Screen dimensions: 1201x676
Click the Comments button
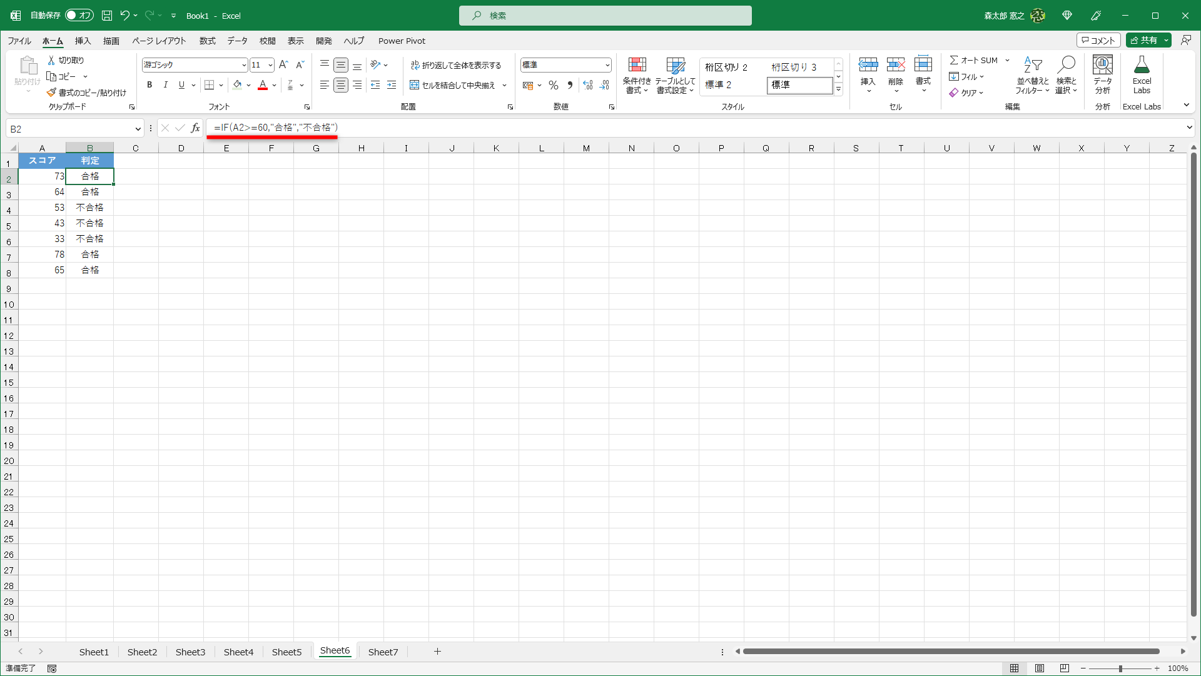click(1098, 40)
